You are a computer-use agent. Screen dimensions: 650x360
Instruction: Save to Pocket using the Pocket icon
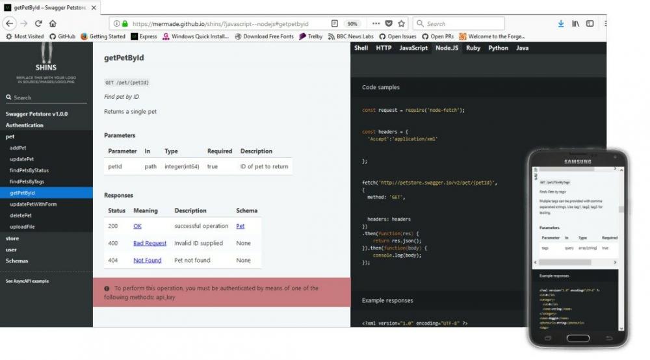click(389, 23)
